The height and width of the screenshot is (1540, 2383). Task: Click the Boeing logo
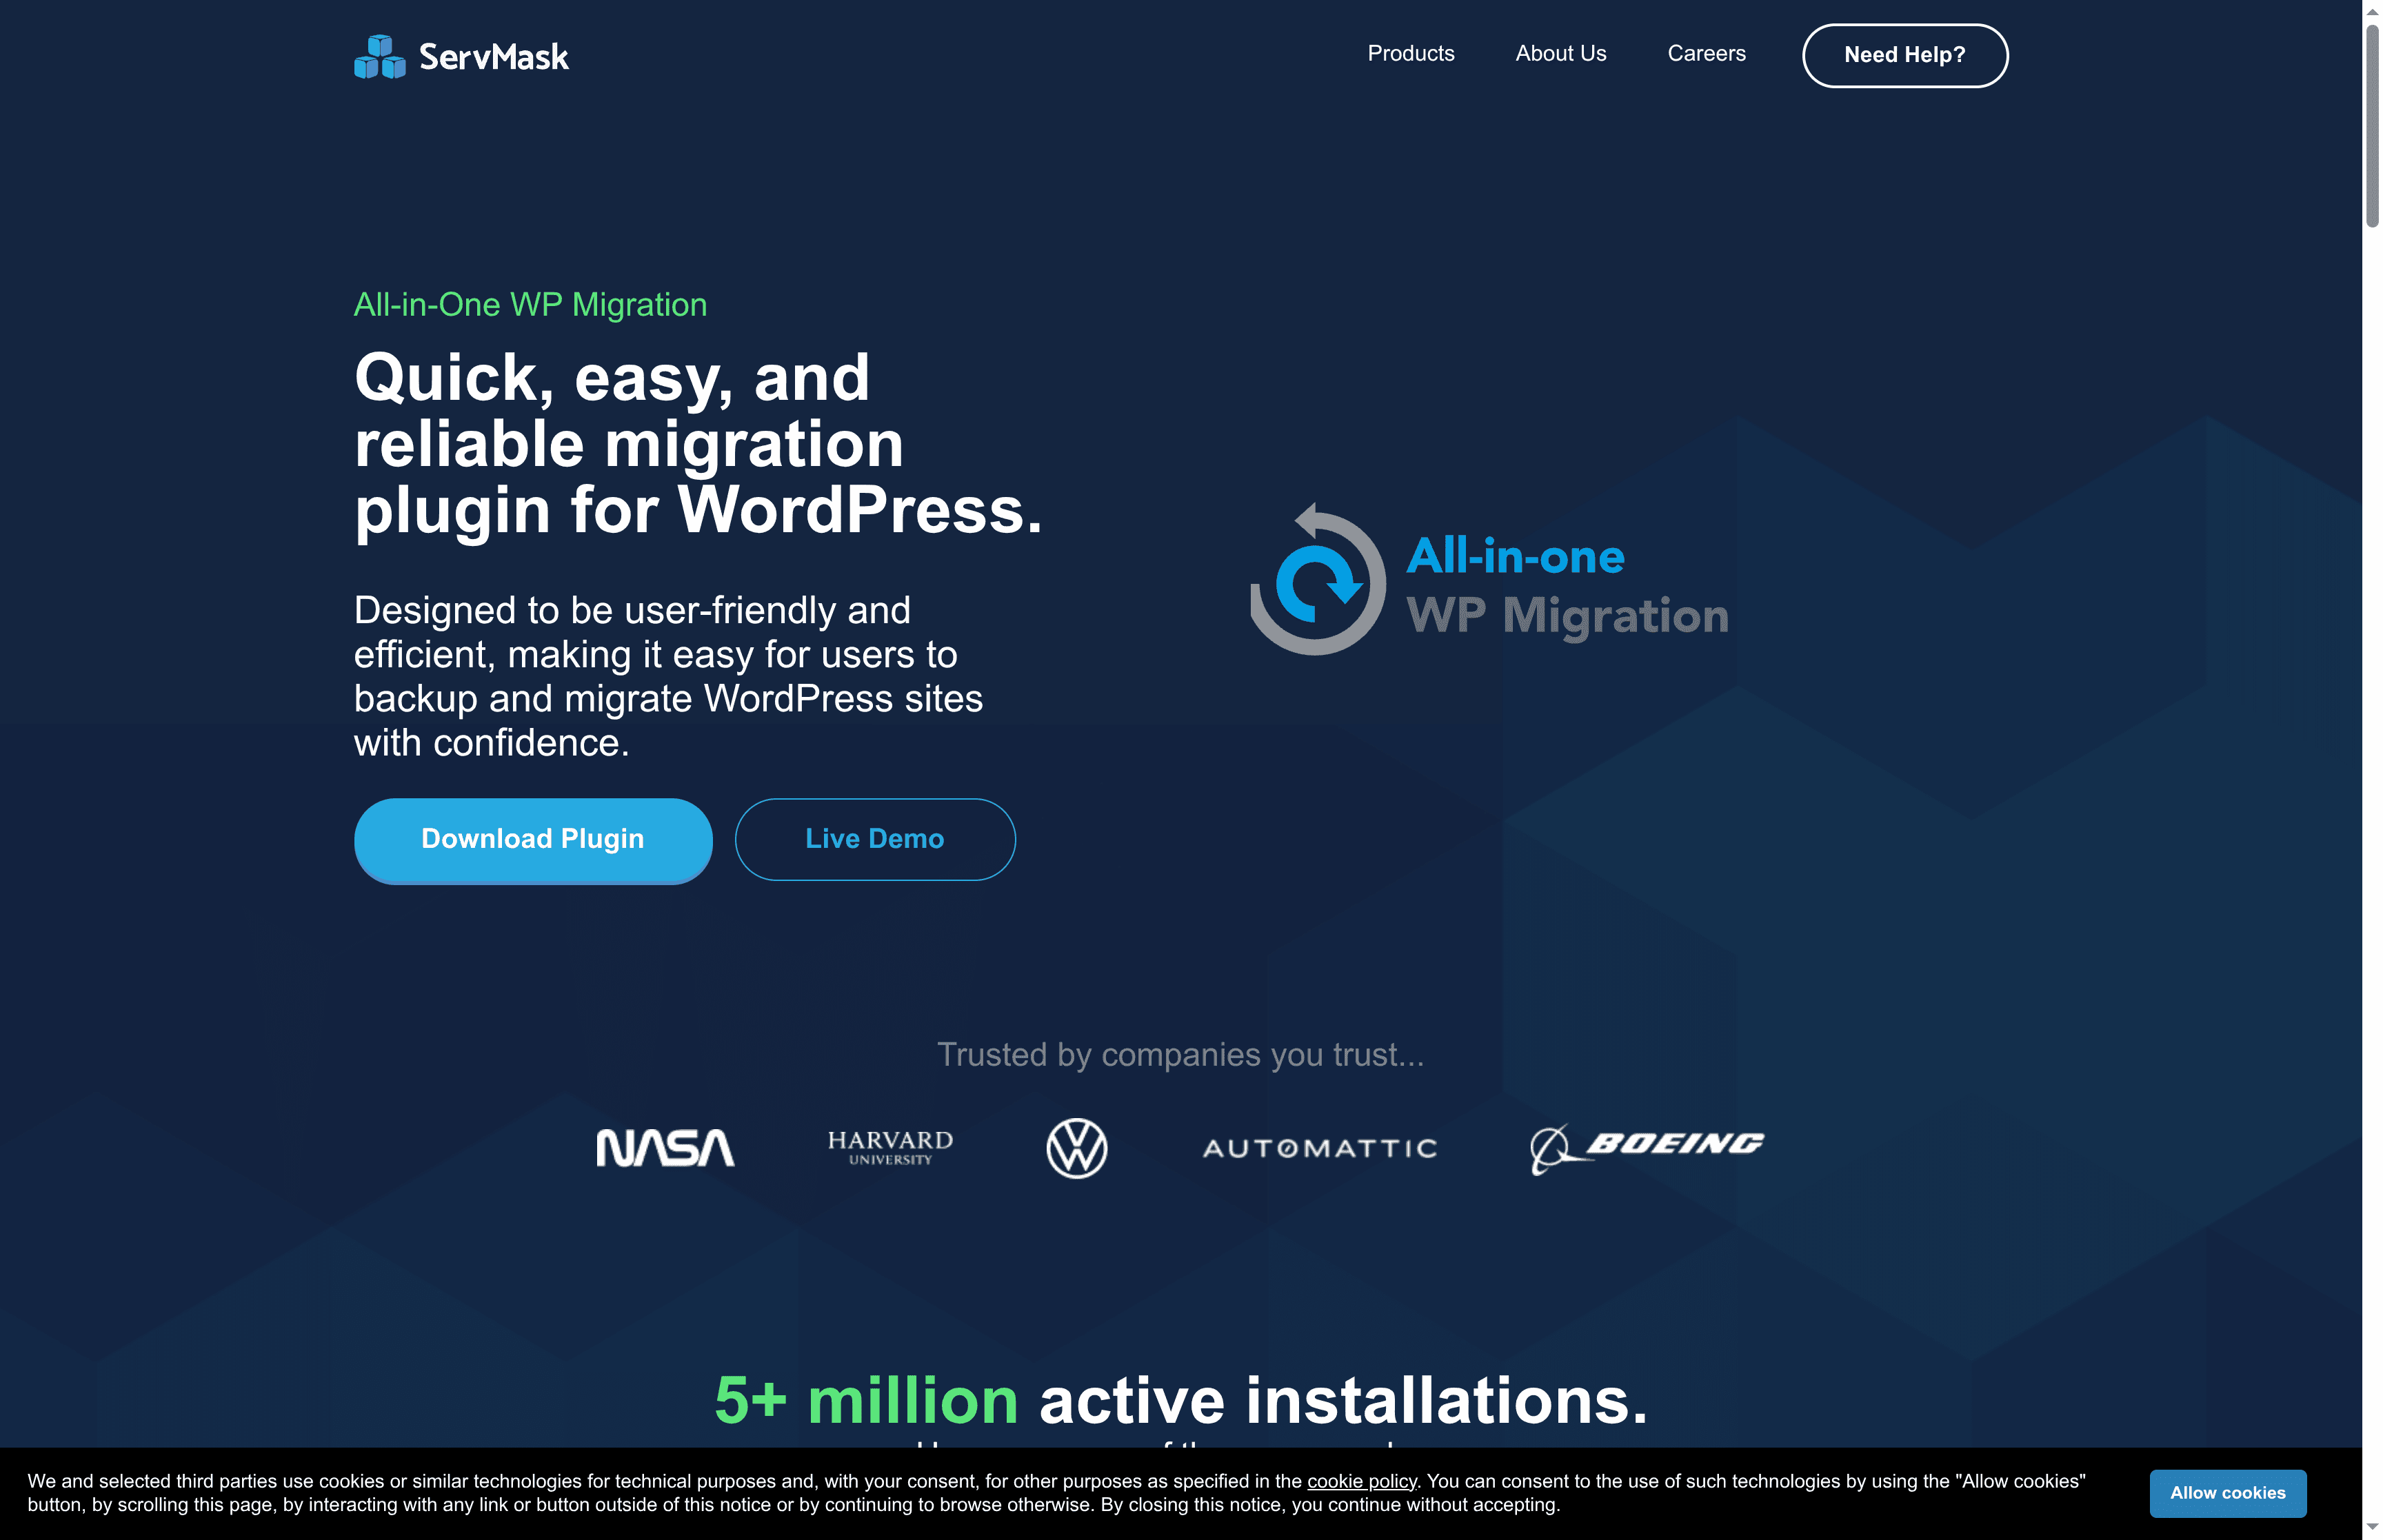pyautogui.click(x=1647, y=1147)
